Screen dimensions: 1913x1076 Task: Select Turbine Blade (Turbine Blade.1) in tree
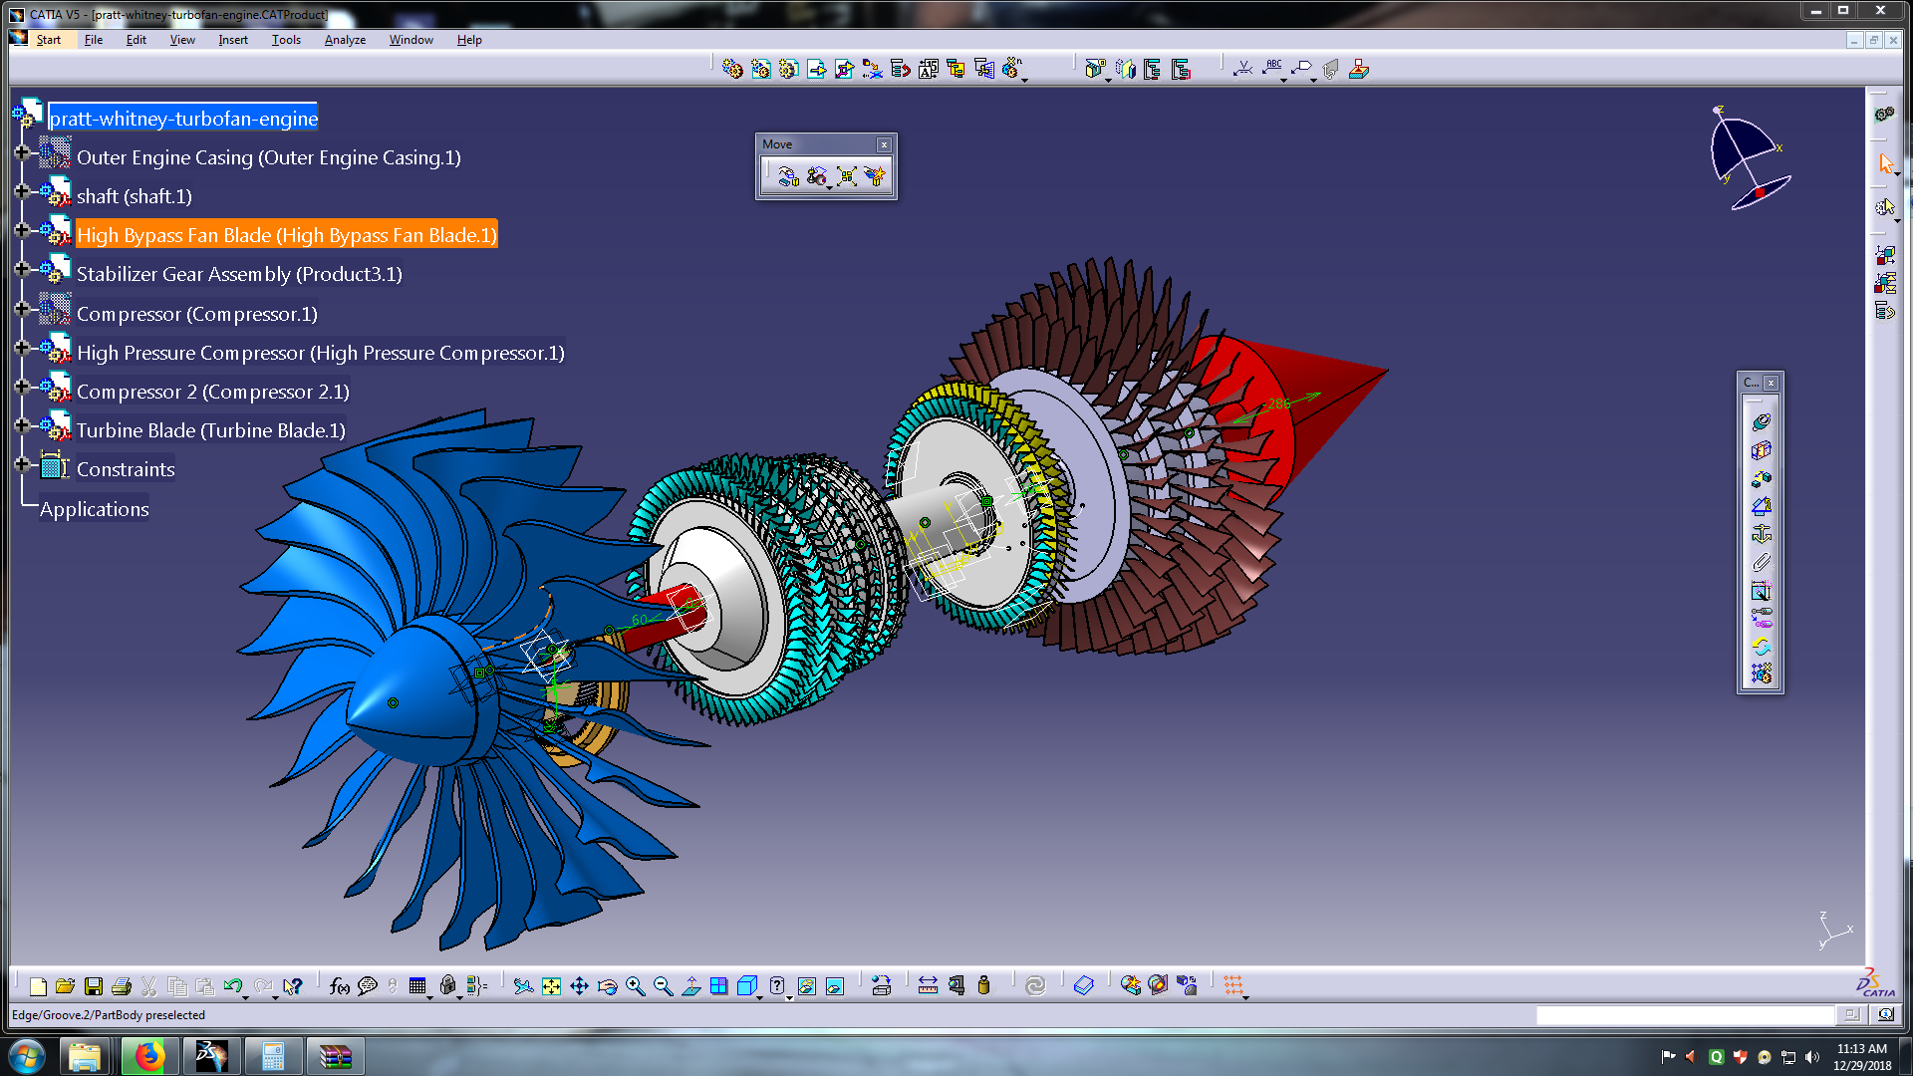pyautogui.click(x=211, y=430)
